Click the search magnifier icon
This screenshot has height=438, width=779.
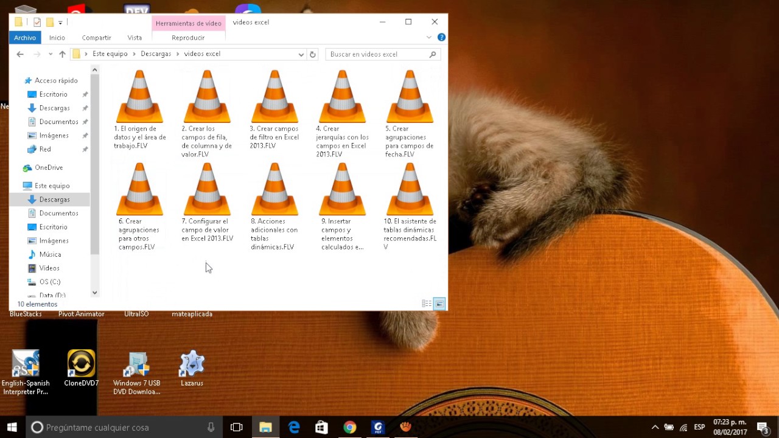pyautogui.click(x=433, y=54)
